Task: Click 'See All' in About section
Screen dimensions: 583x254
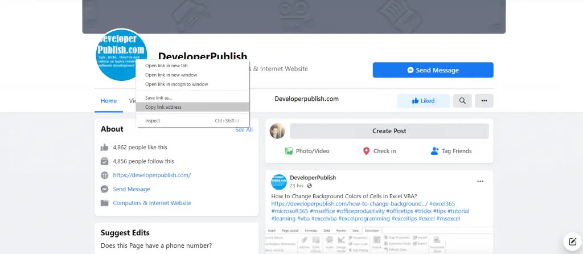Action: [x=244, y=129]
